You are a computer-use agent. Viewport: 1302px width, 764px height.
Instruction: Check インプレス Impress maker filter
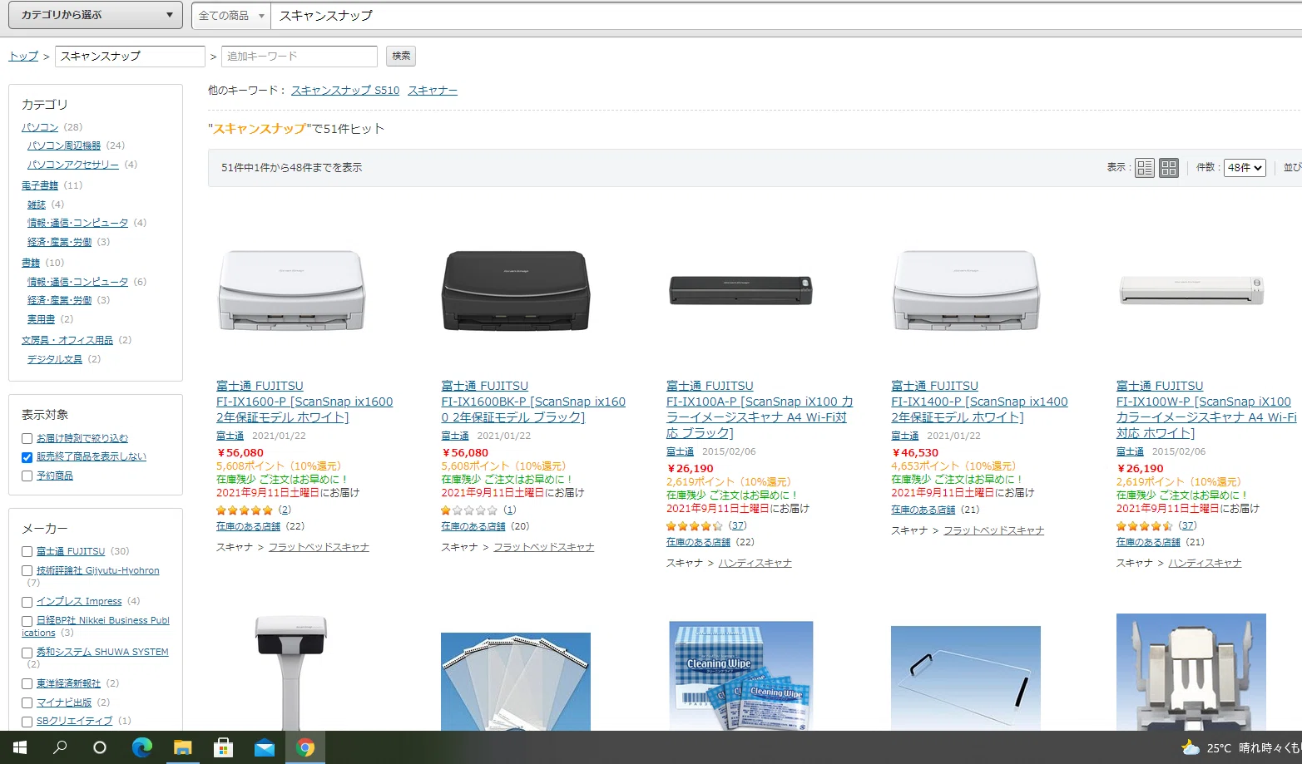click(x=27, y=602)
